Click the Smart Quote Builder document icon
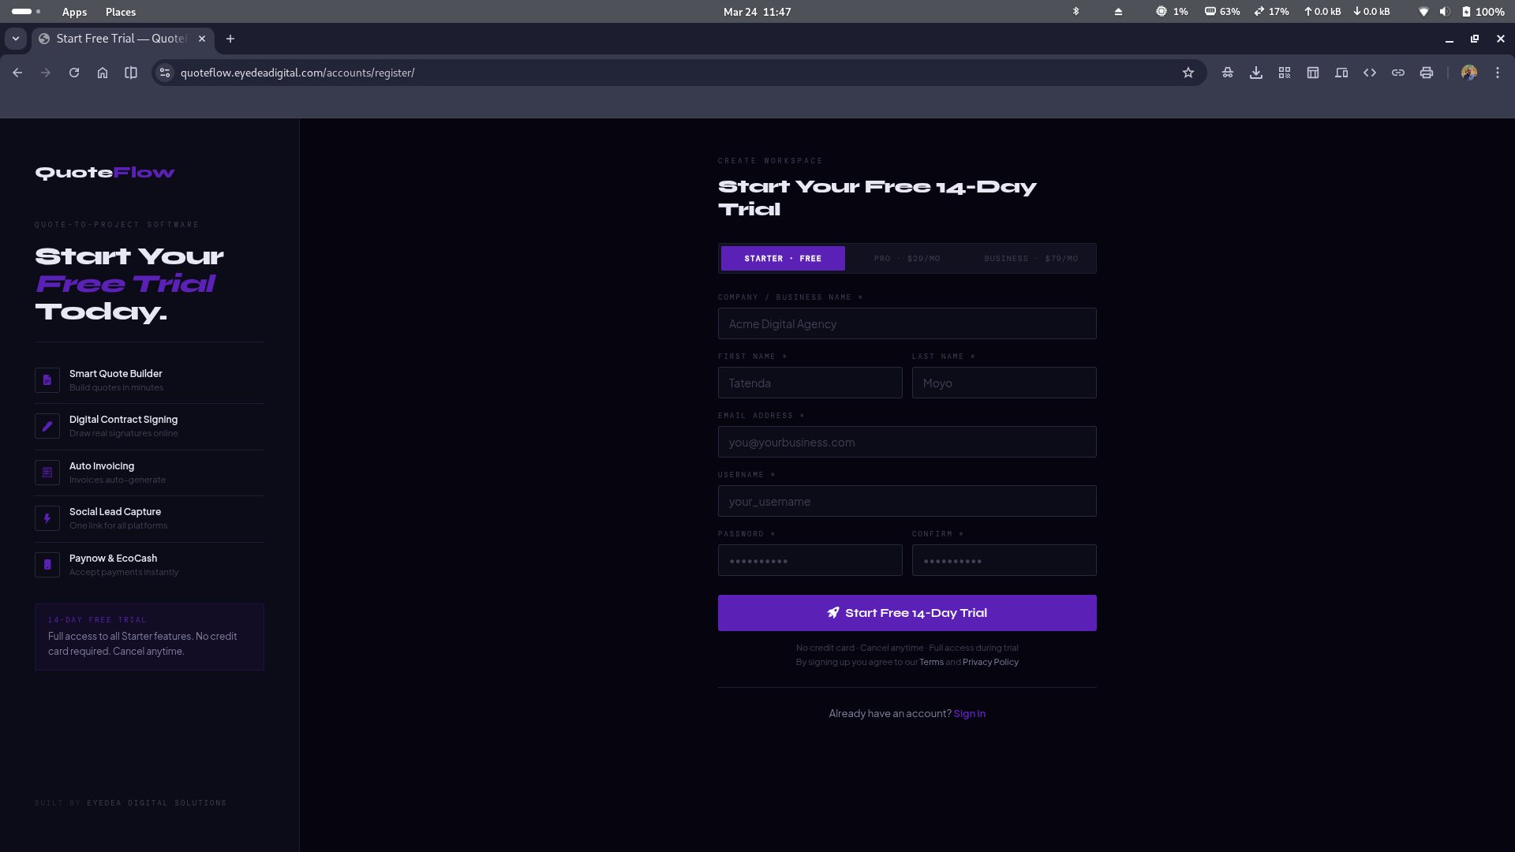Screen dimensions: 1515x852 click(47, 380)
